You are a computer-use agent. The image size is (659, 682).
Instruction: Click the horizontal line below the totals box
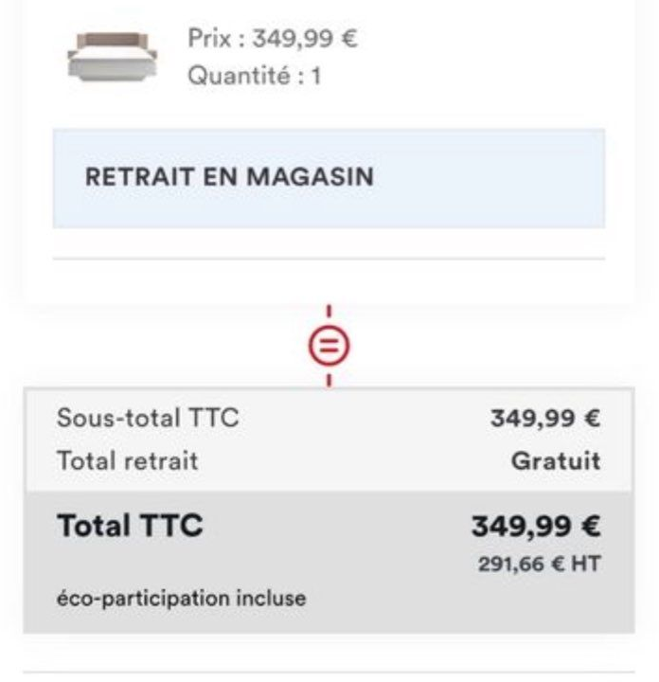(329, 672)
